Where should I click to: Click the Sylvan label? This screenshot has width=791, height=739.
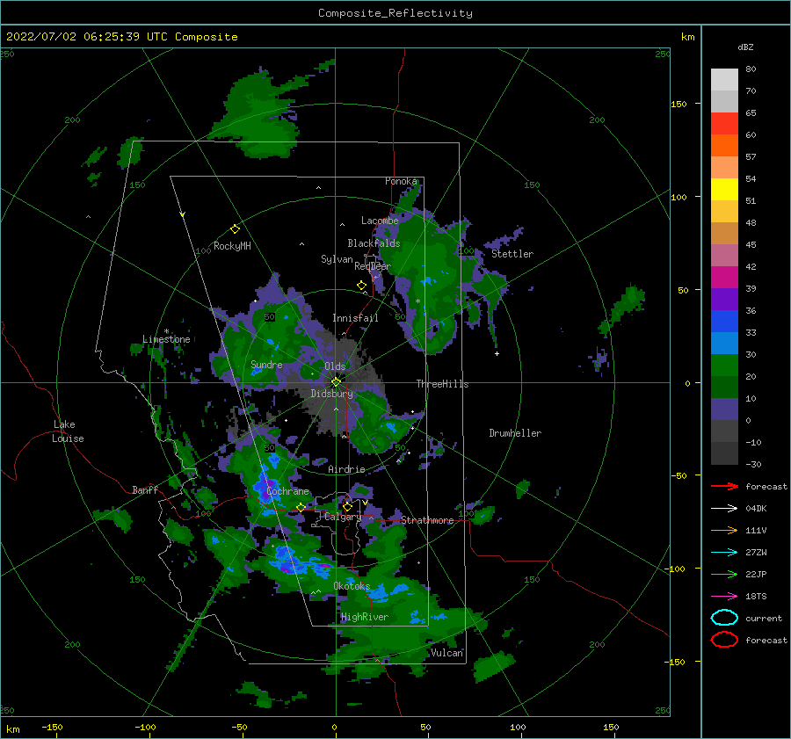337,259
